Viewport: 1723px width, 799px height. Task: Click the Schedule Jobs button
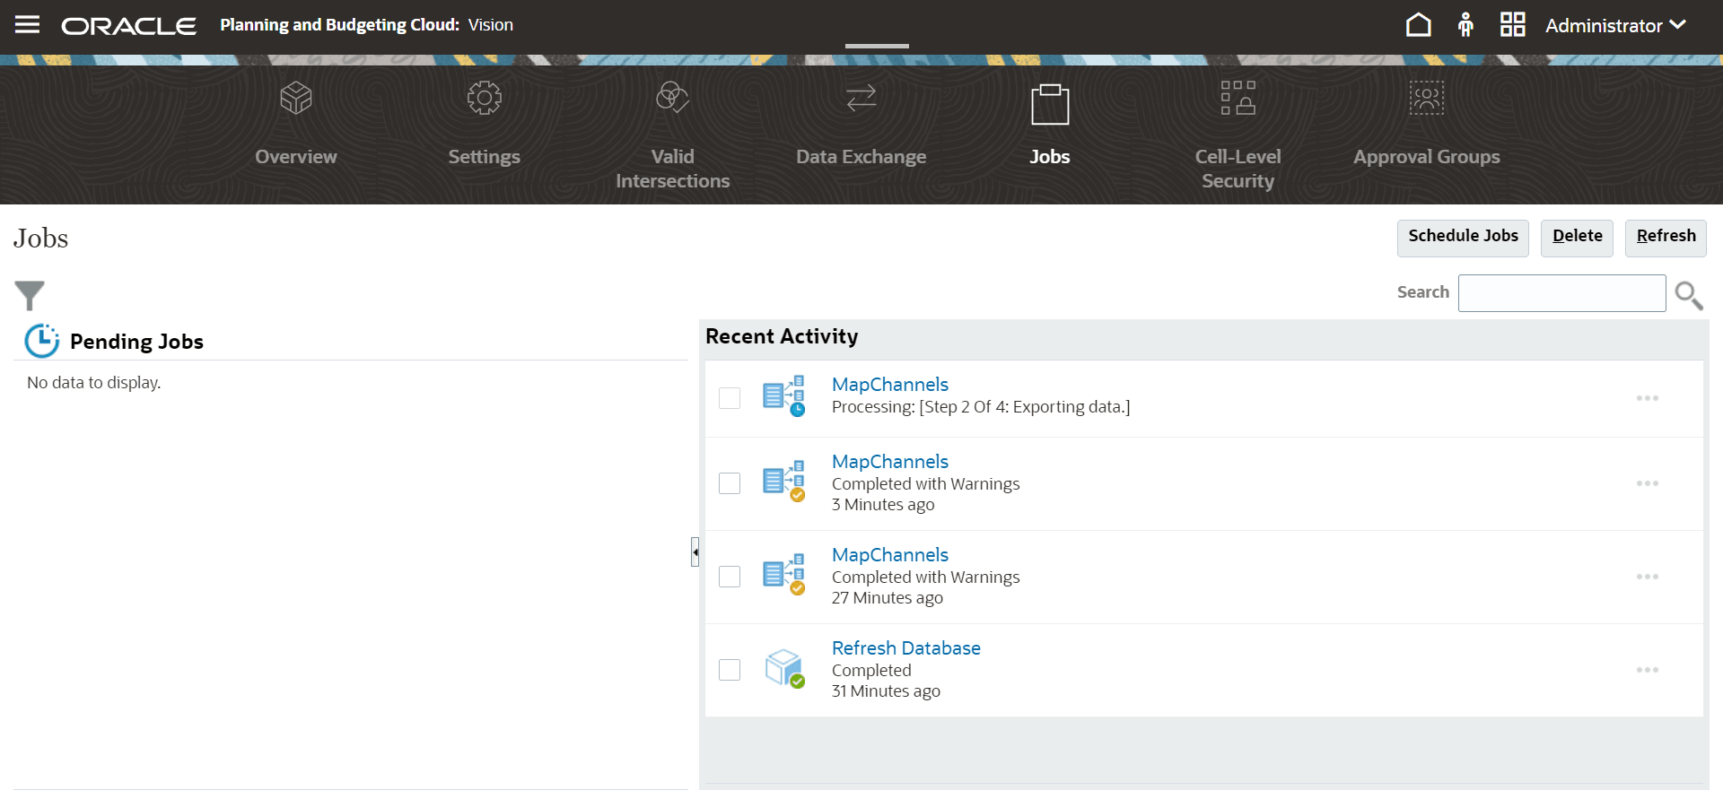[x=1463, y=237]
